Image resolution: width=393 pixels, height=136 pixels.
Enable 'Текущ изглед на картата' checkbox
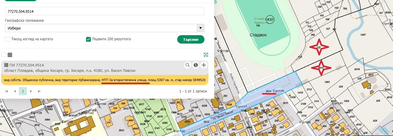pos(7,39)
